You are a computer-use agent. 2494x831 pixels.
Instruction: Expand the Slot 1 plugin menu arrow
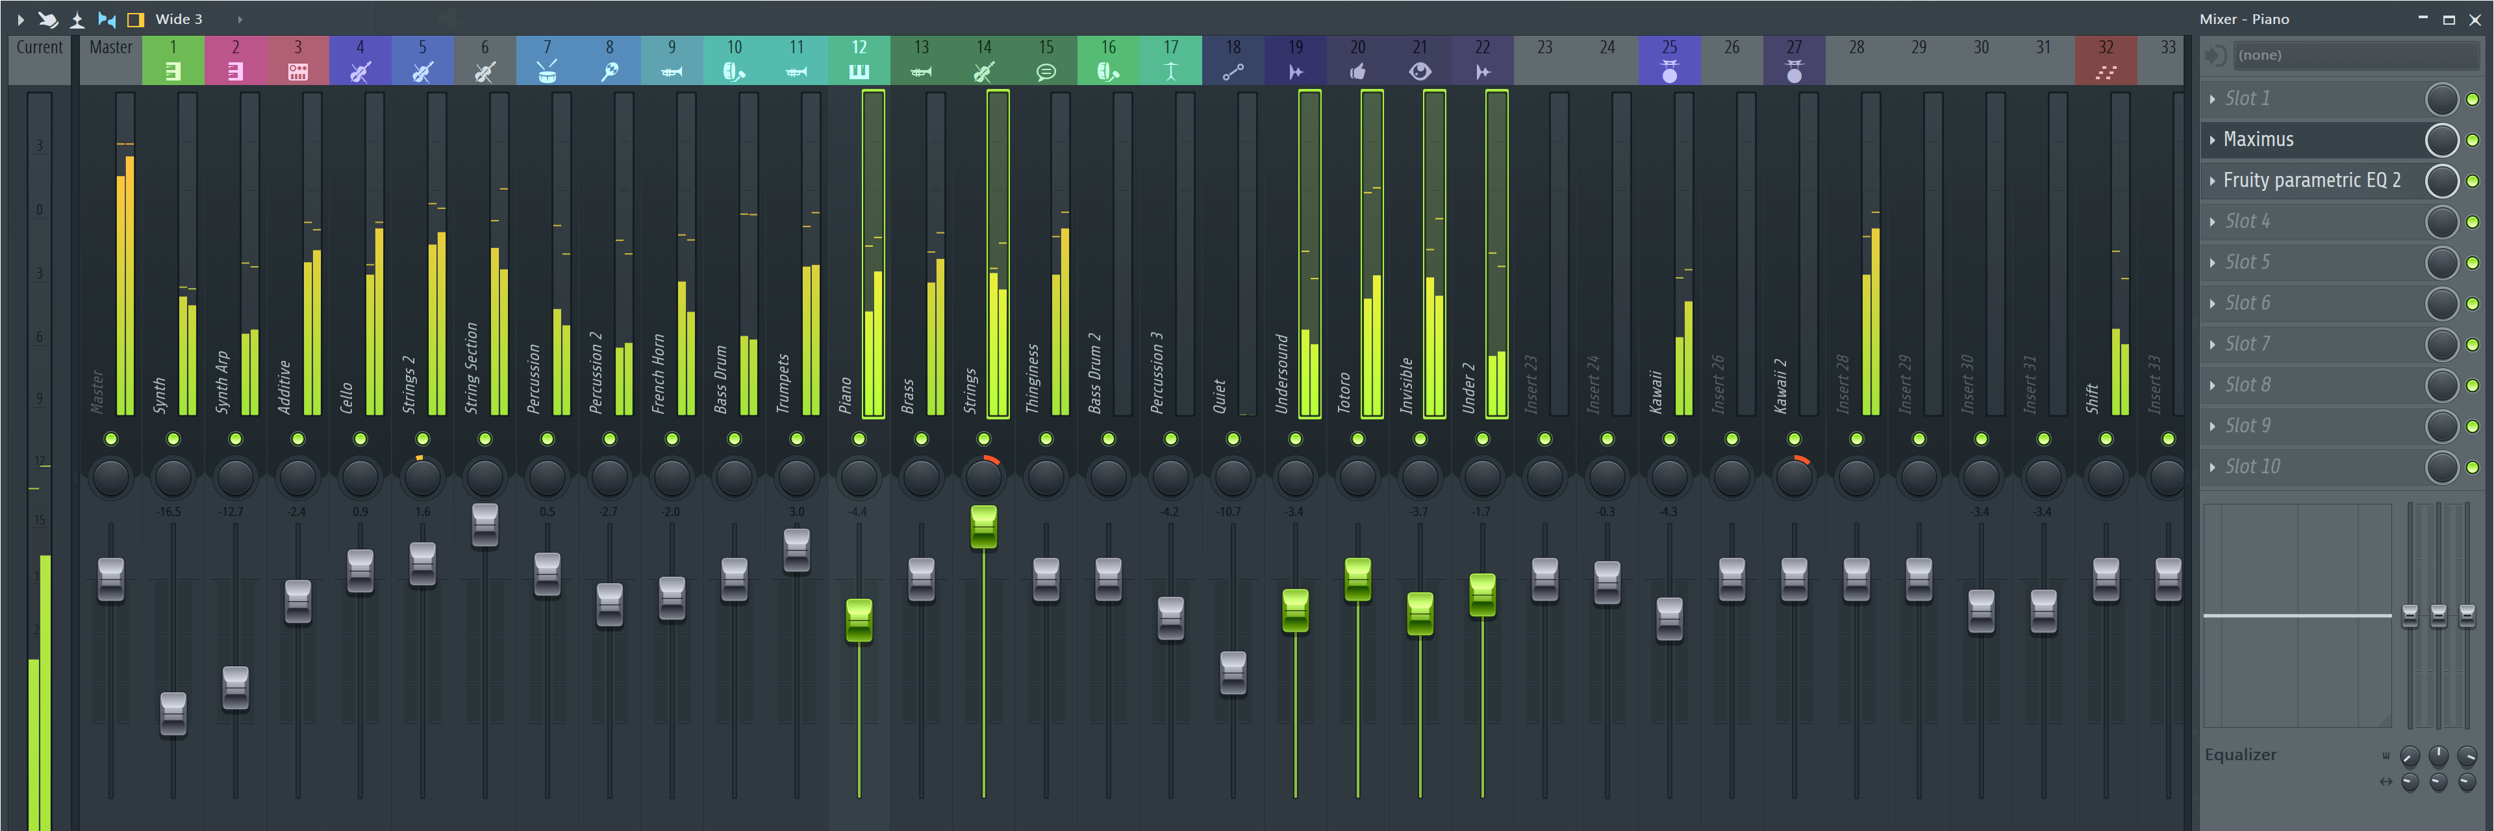pos(2212,99)
